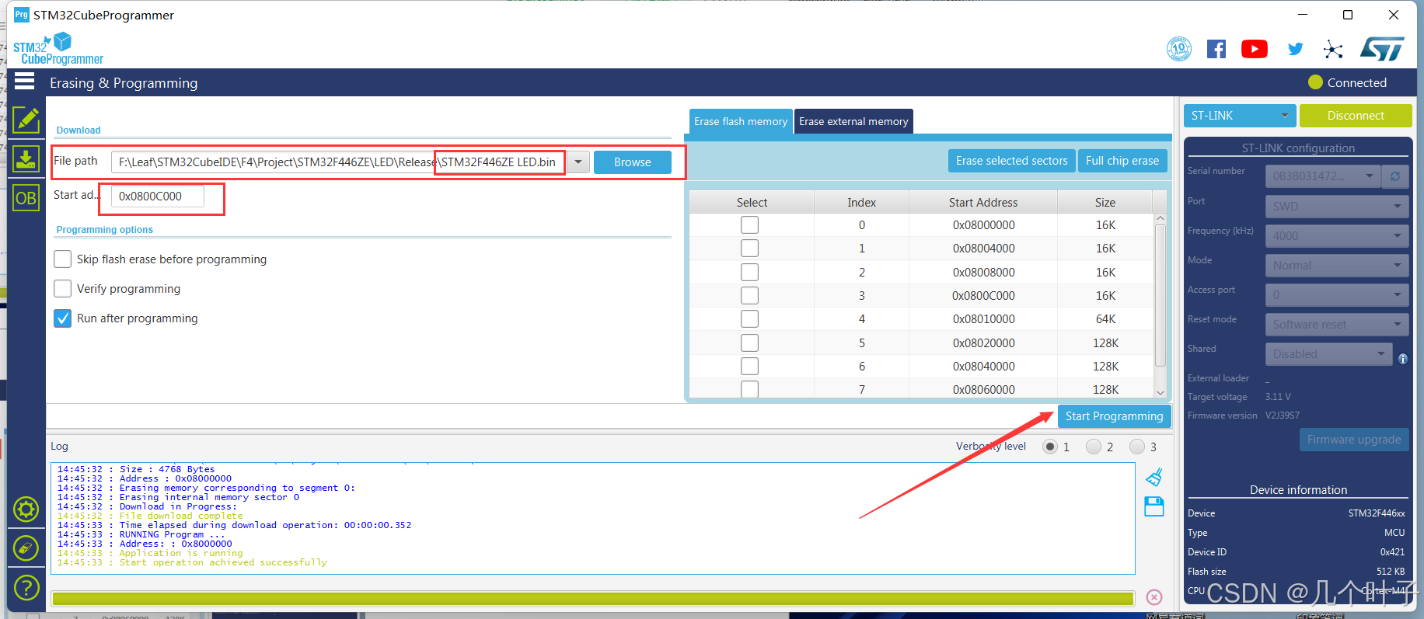This screenshot has width=1424, height=619.
Task: Open the ST-LINK interface dropdown
Action: [x=1240, y=115]
